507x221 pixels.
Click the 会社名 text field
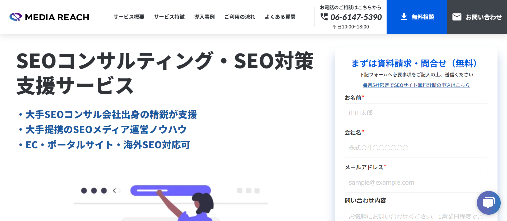click(416, 148)
